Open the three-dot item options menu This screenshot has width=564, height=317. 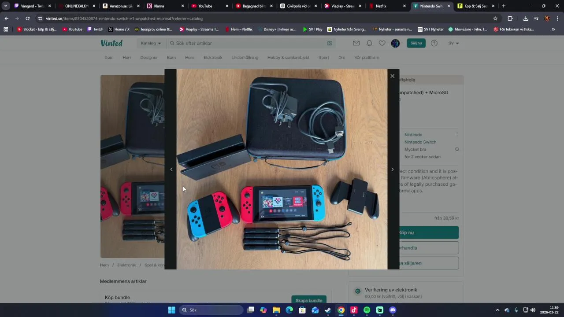457,134
